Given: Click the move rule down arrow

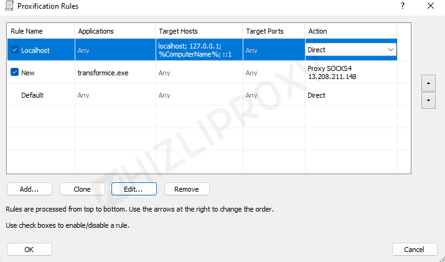Looking at the screenshot, I should point(428,100).
